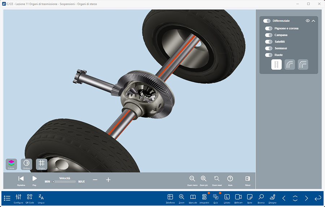This screenshot has width=325, height=207.
Task: Click the QR Code icon
Action: (x=30, y=197)
